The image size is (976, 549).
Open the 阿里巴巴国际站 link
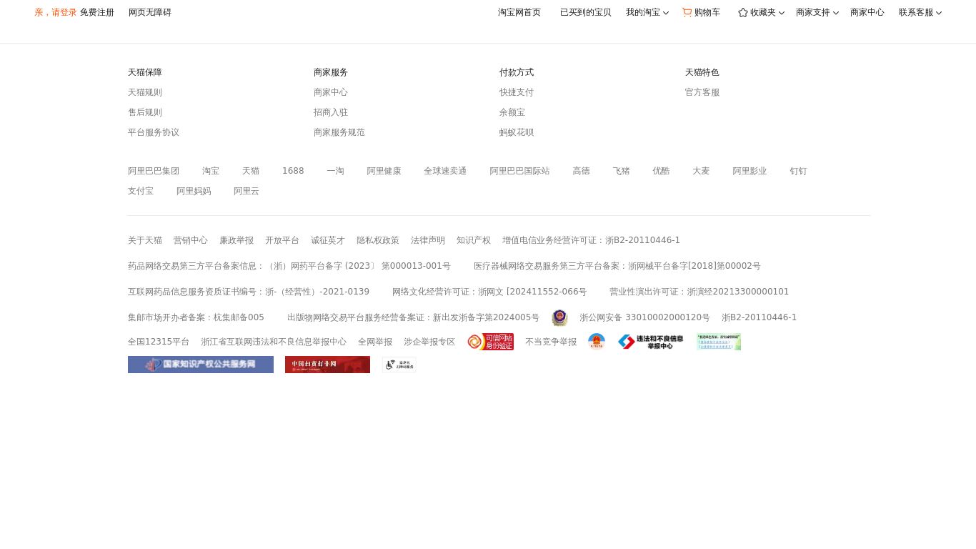click(x=520, y=171)
